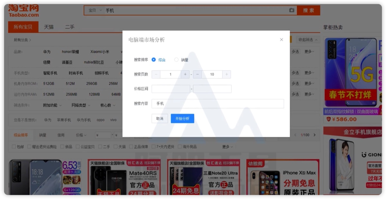Screen dimensions: 386x199
Task: Select the 信用 sort tab
Action: click(61, 135)
